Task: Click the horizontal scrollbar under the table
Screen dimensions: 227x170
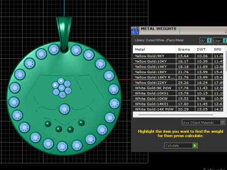Action: point(176,115)
